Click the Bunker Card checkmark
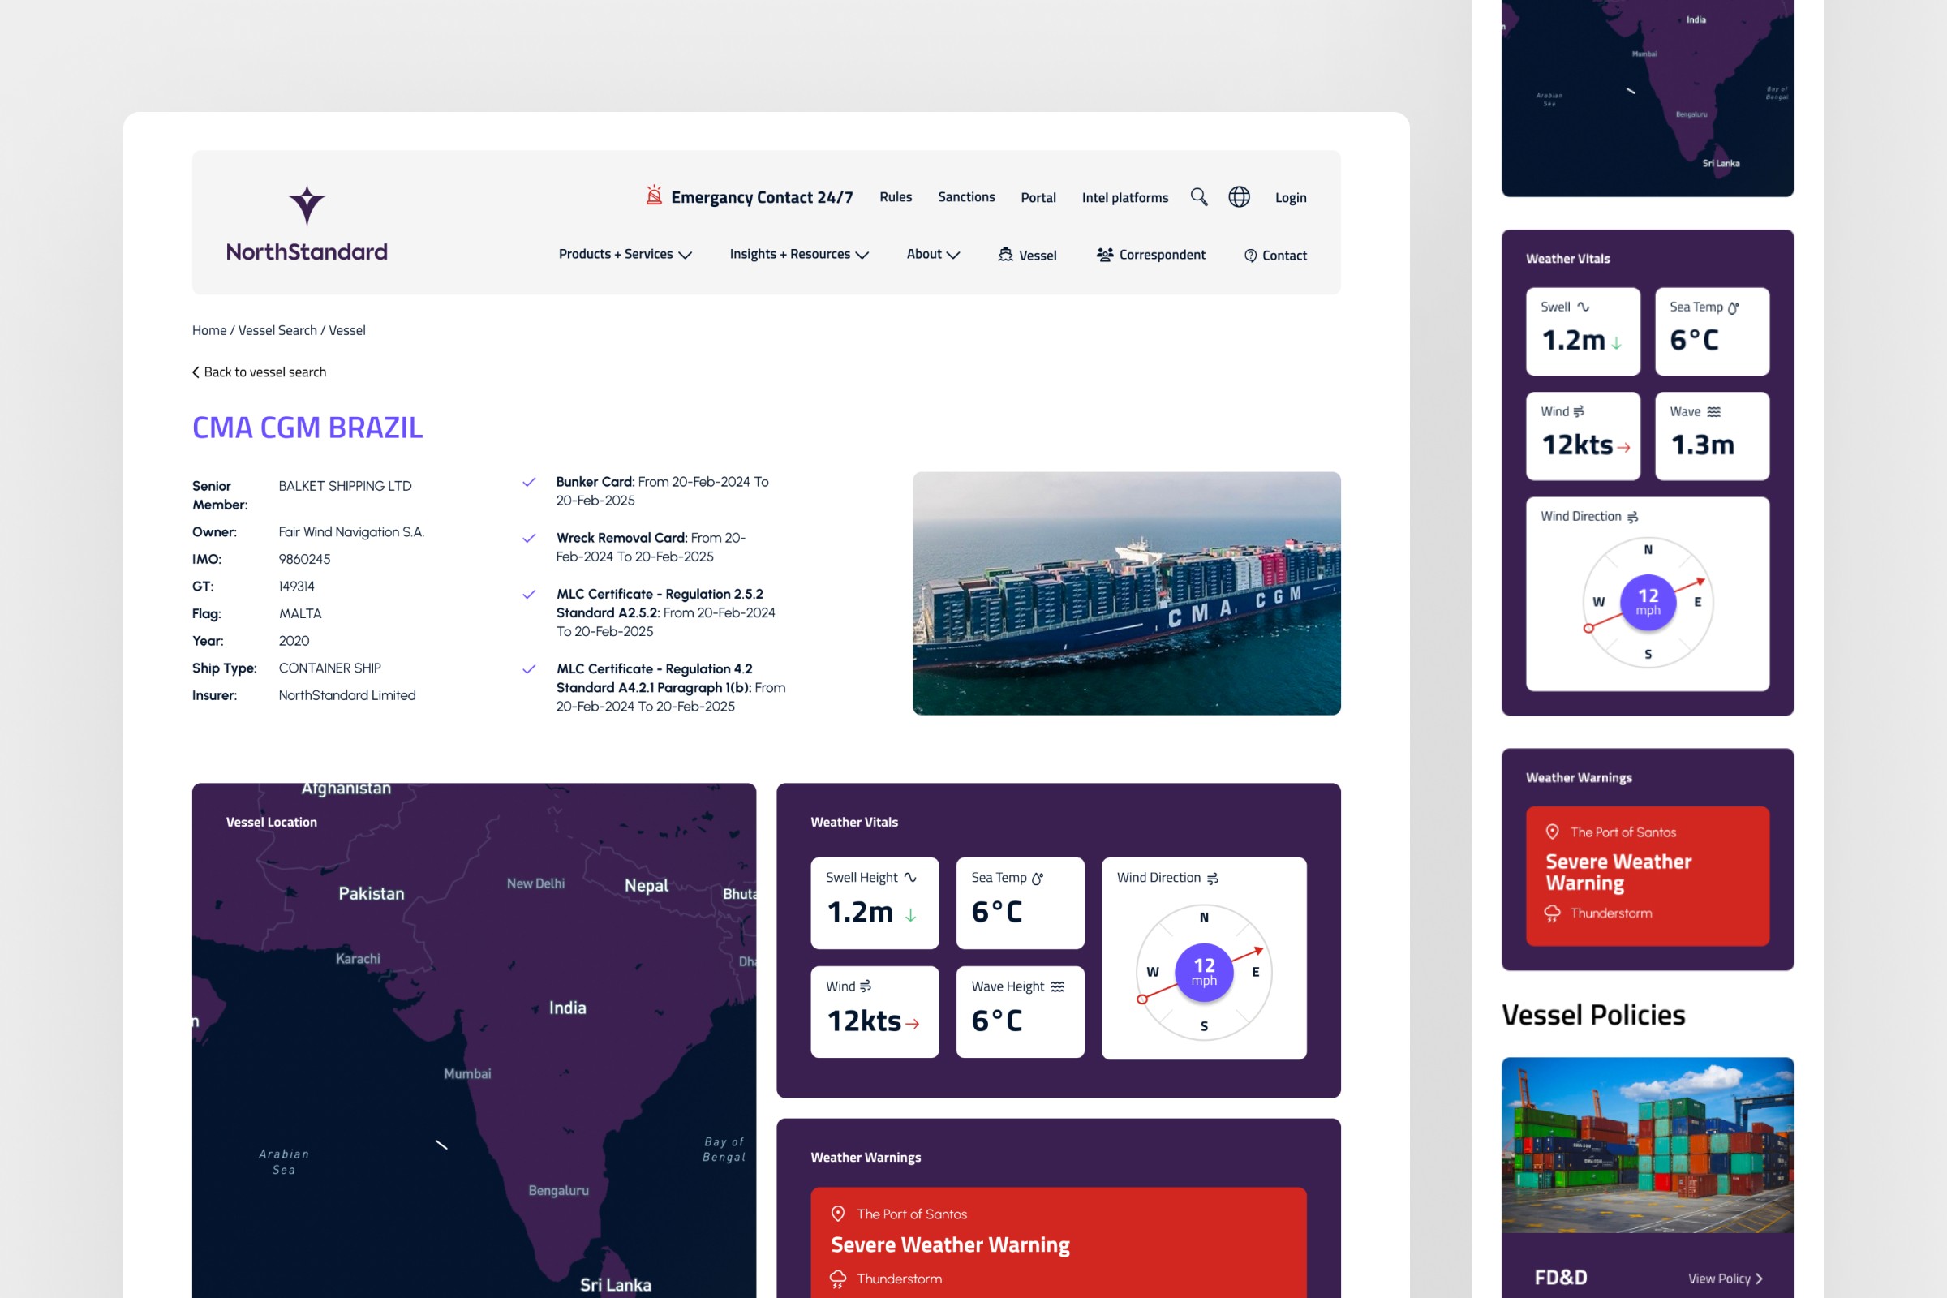The height and width of the screenshot is (1298, 1947). 529,482
